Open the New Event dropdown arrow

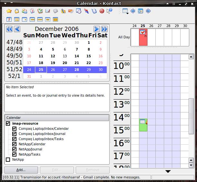(x=127, y=14)
